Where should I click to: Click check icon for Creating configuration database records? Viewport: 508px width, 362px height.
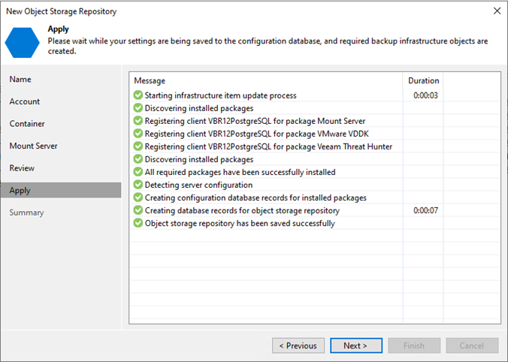138,198
